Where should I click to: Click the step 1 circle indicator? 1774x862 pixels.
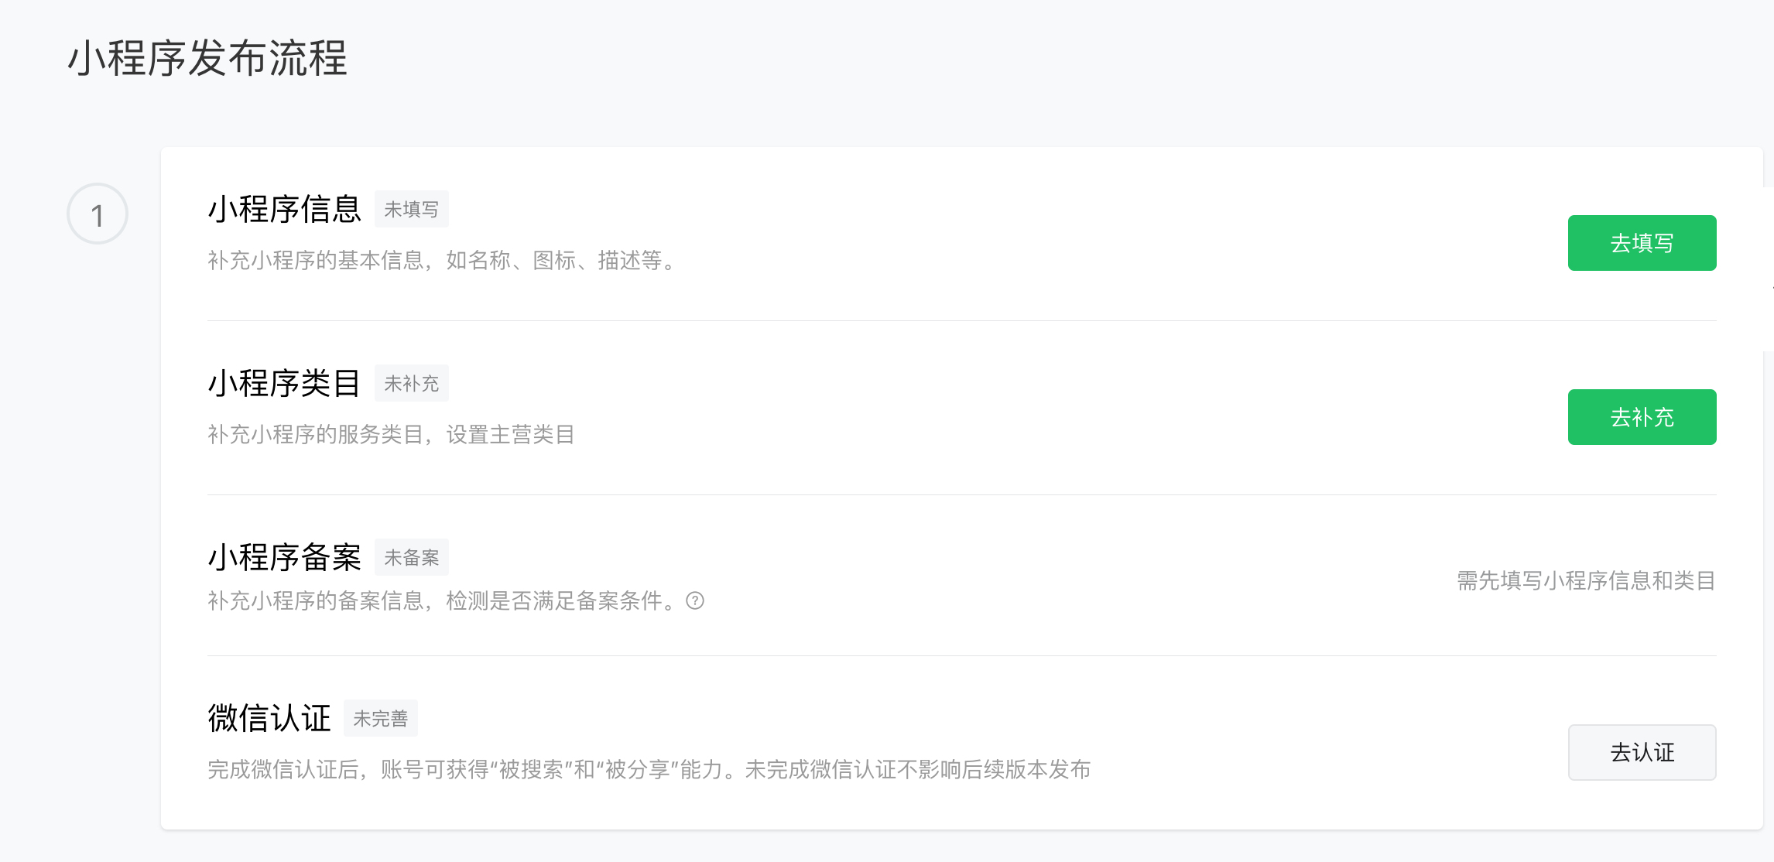coord(98,214)
